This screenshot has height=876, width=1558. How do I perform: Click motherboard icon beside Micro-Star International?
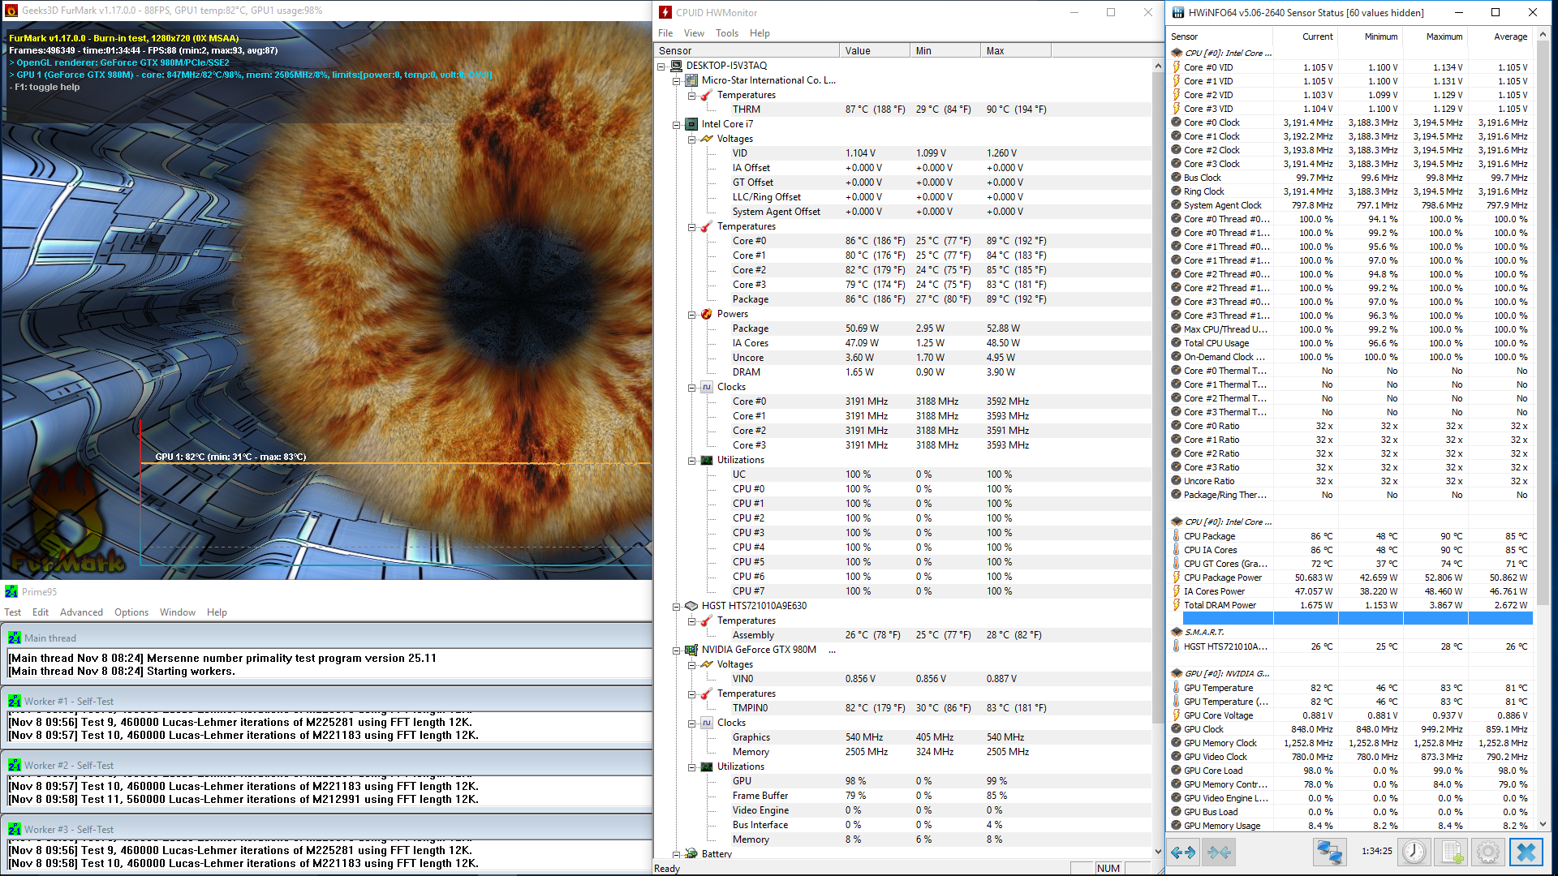click(691, 80)
